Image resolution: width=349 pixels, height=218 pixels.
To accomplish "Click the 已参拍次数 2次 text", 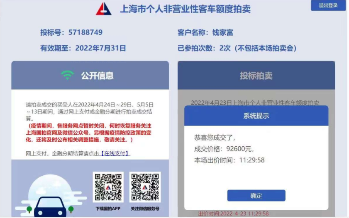I will click(x=237, y=48).
